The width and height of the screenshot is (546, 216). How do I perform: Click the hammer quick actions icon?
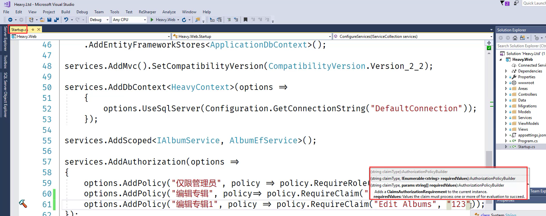(23, 204)
